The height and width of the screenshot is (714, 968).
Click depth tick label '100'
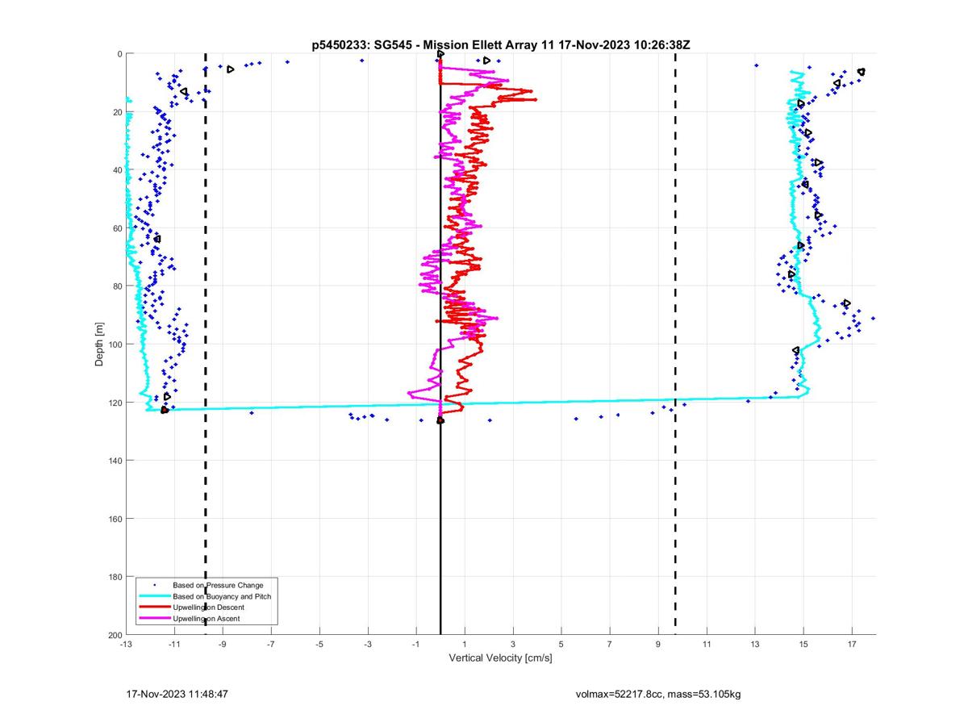point(115,344)
